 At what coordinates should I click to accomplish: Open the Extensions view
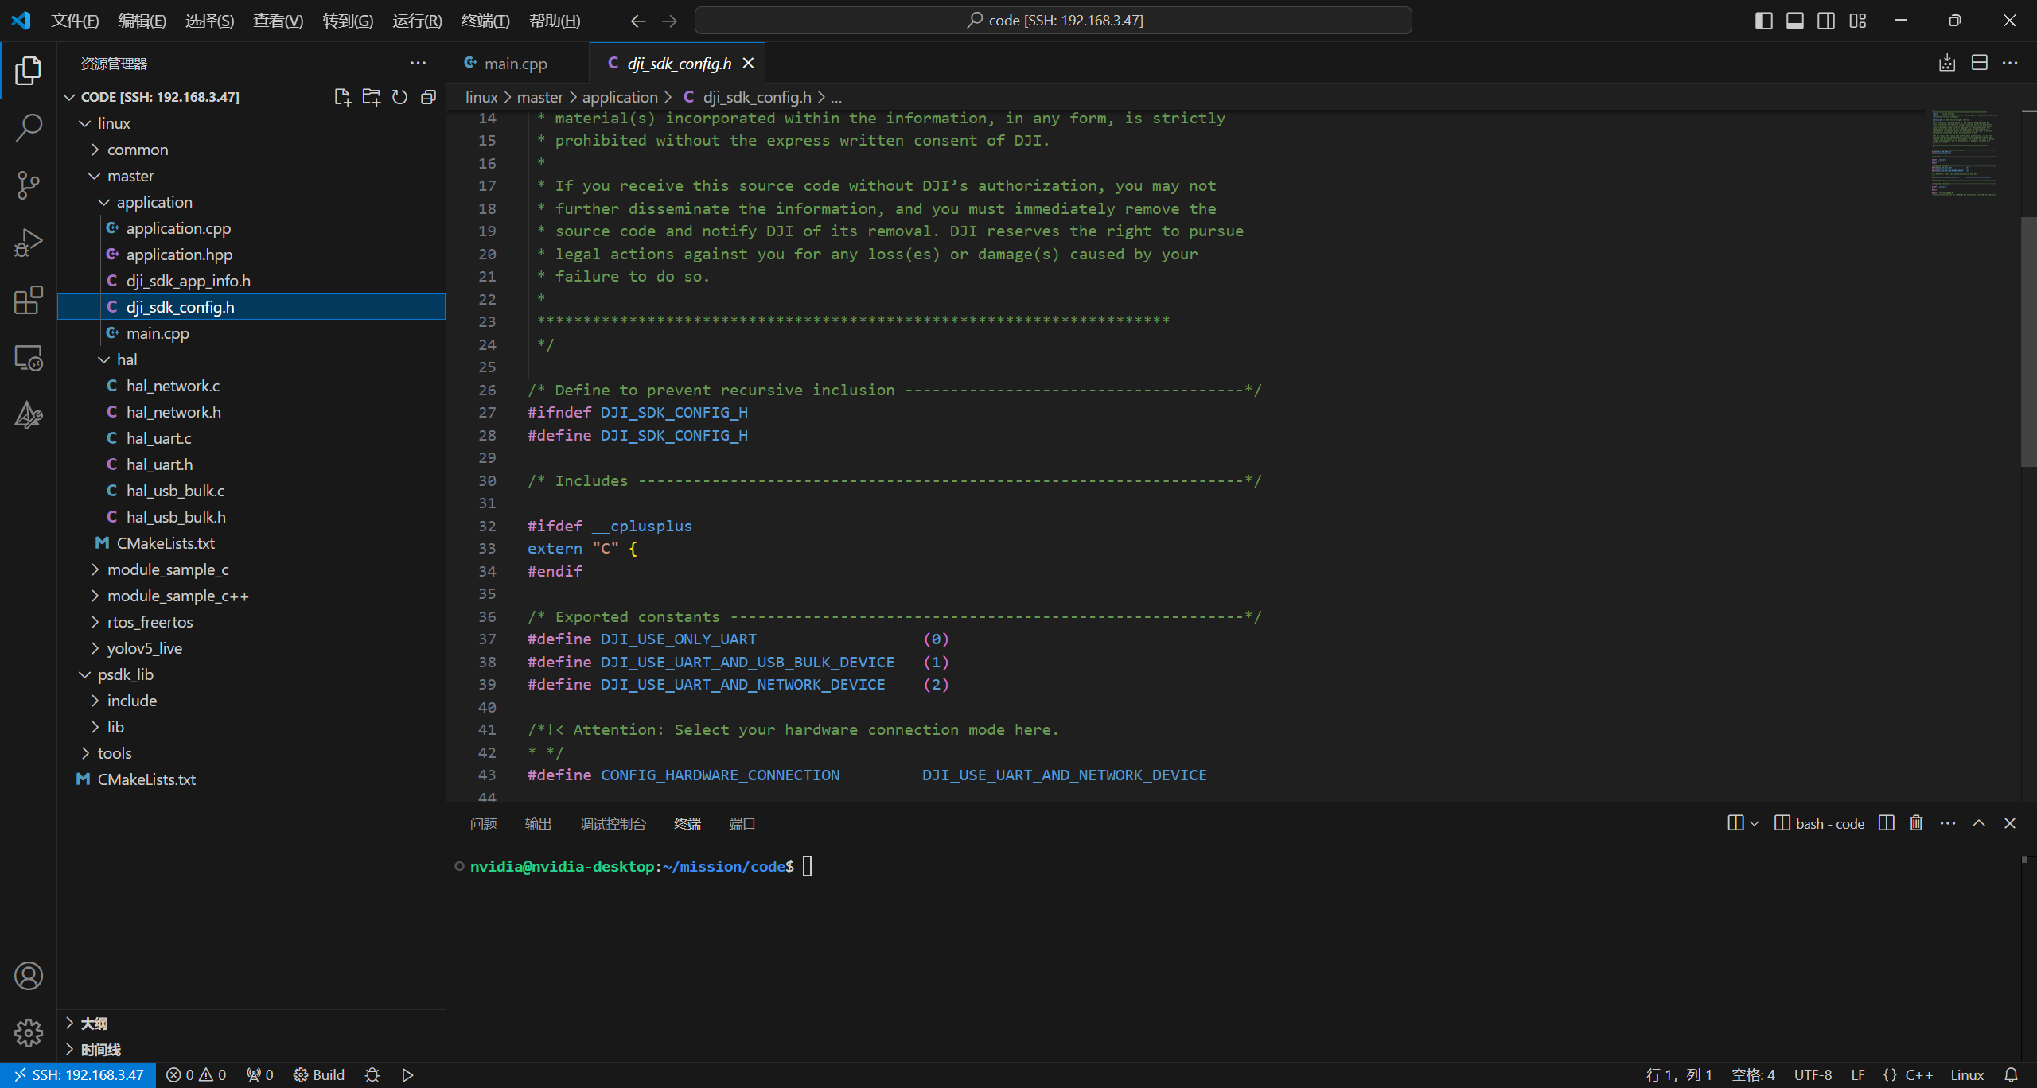(29, 300)
